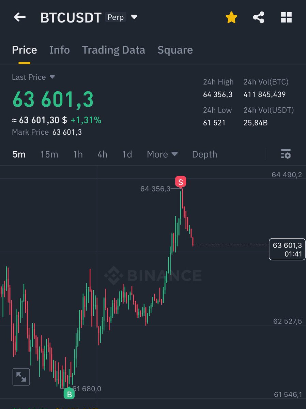
Task: Switch chart to 15m interval
Action: point(49,154)
